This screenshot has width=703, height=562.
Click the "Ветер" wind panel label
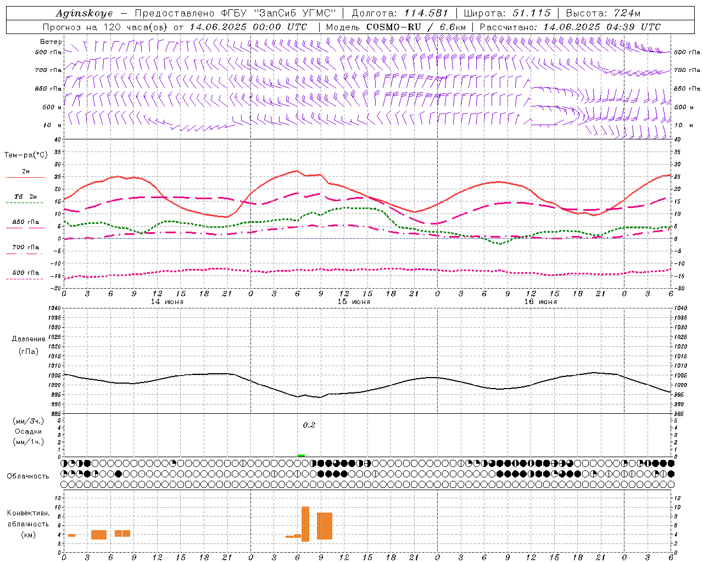[51, 42]
